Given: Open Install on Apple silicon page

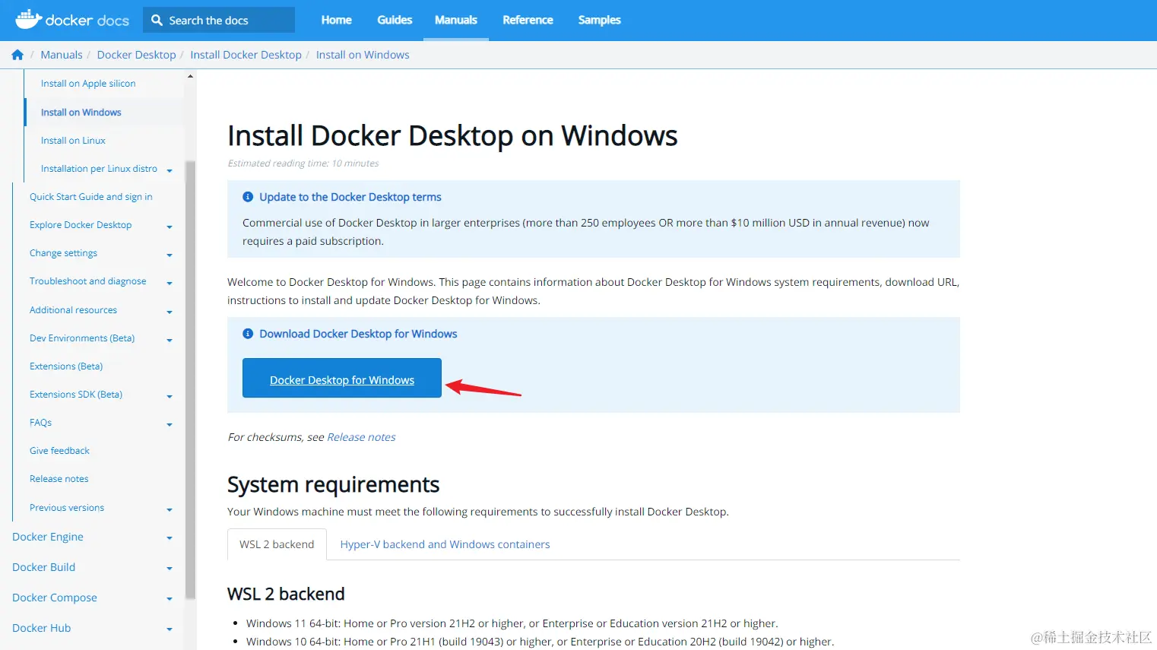Looking at the screenshot, I should (x=88, y=84).
